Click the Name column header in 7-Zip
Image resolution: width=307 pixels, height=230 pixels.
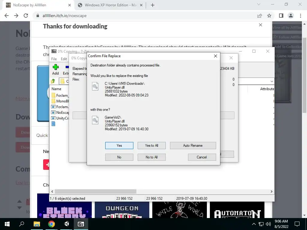[56, 89]
